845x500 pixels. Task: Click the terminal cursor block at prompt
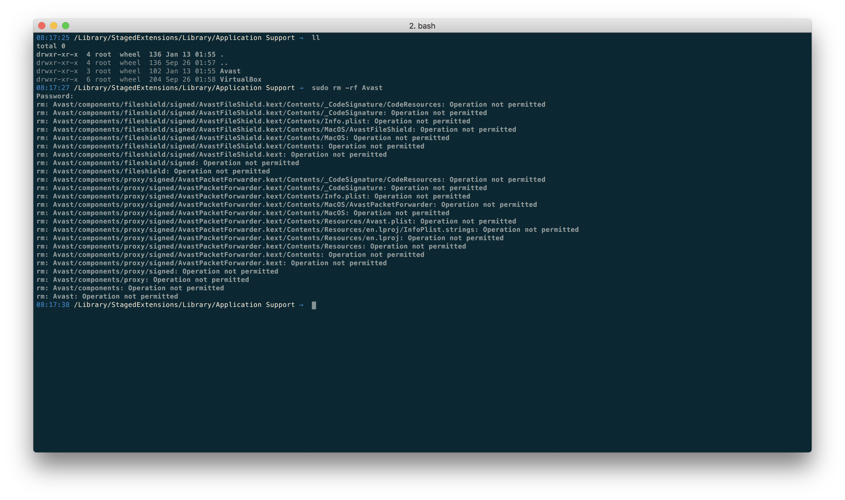pos(314,305)
